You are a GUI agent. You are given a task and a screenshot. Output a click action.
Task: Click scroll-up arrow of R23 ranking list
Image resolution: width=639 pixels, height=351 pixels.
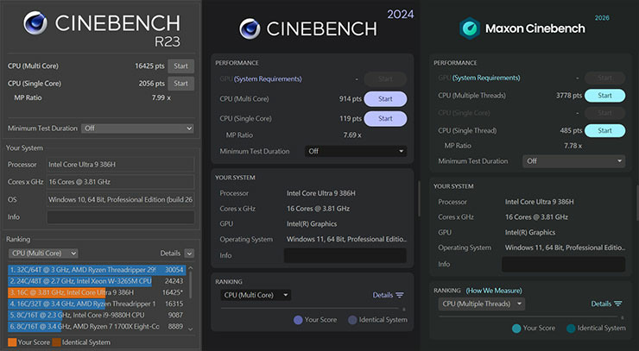click(190, 268)
